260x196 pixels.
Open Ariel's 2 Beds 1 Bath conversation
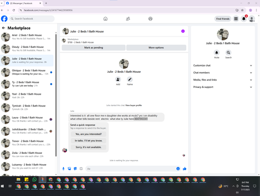point(27,37)
